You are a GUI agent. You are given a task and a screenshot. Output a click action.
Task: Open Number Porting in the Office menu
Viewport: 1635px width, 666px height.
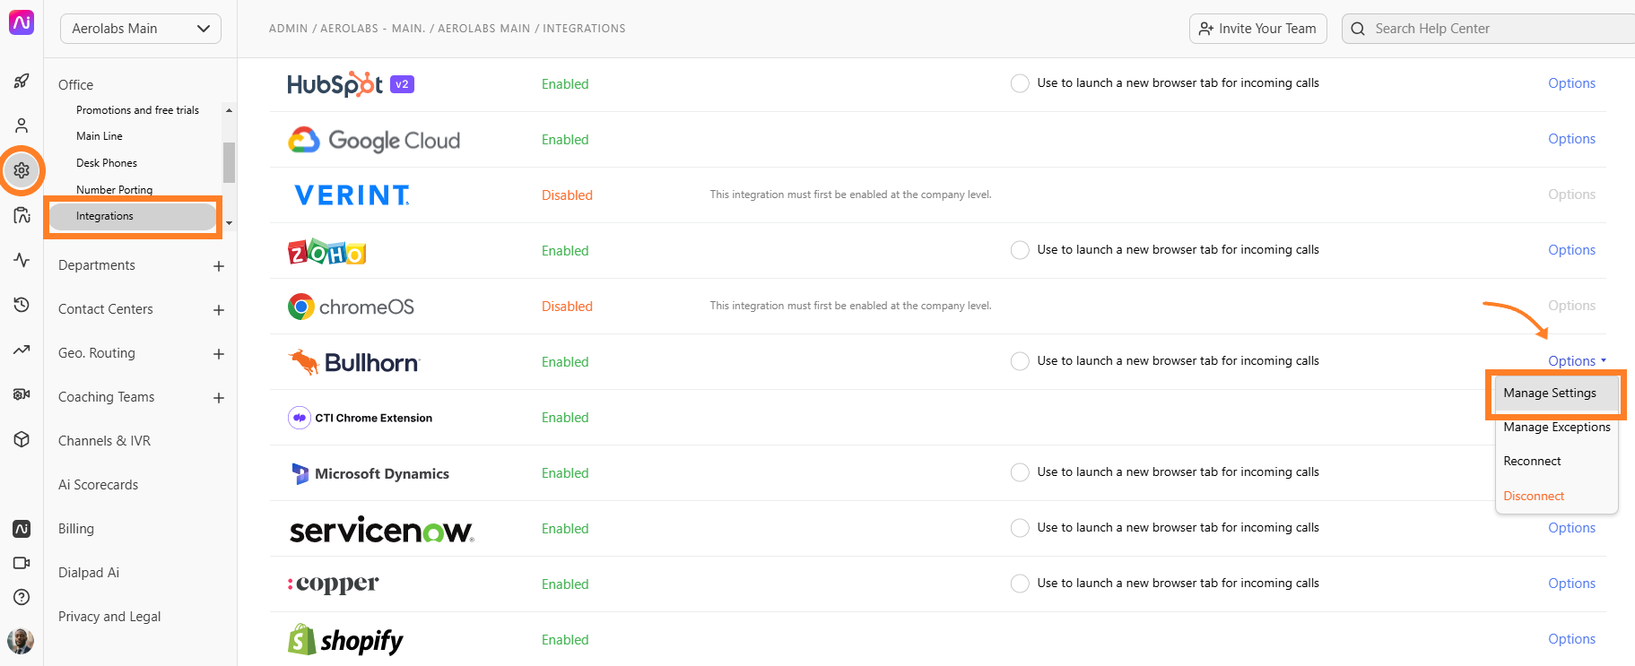point(114,190)
